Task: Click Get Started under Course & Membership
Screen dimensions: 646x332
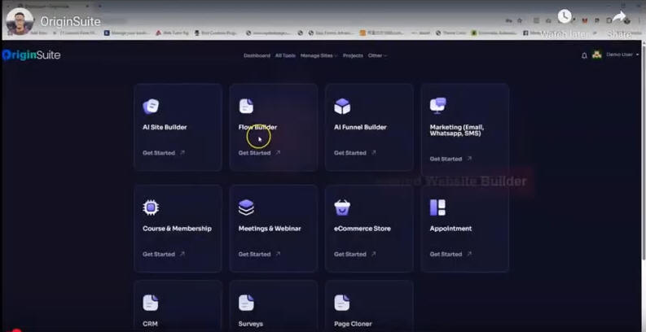Action: [x=159, y=254]
